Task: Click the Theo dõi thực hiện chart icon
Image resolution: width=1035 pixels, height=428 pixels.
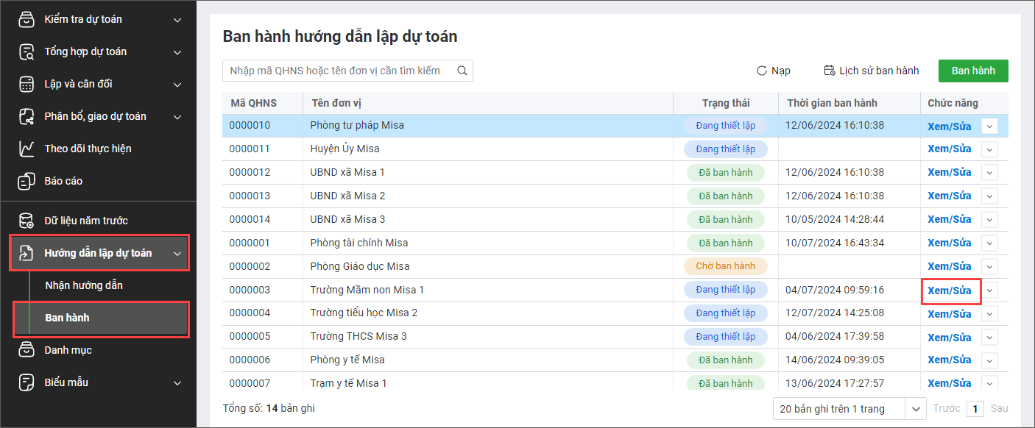Action: click(27, 149)
